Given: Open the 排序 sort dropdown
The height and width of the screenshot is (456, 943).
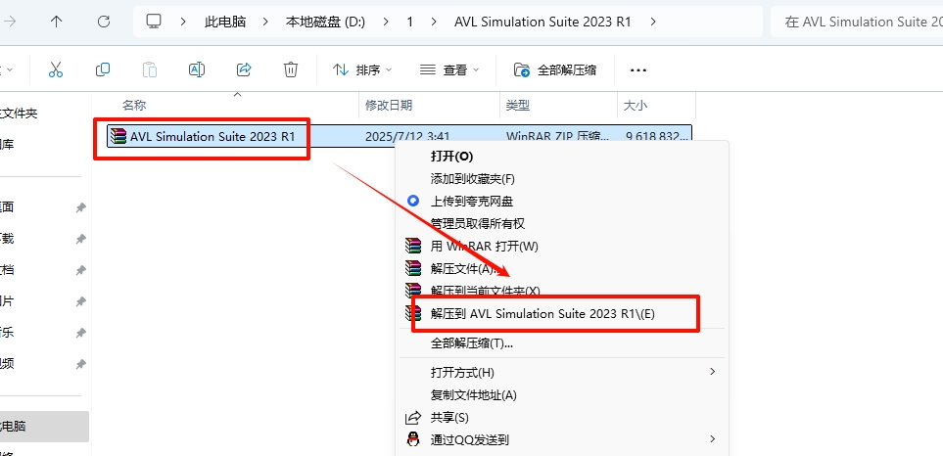Looking at the screenshot, I should tap(362, 70).
